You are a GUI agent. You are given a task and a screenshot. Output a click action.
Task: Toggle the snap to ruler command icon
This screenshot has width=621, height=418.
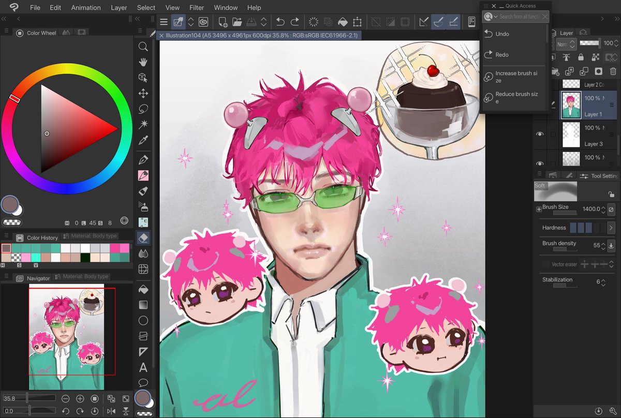pos(424,22)
